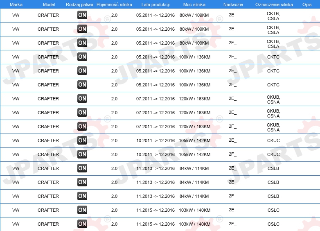The width and height of the screenshot is (320, 231).
Task: Select the 2F_ body cell in the 105kW / 142KM row
Action: pos(233,154)
